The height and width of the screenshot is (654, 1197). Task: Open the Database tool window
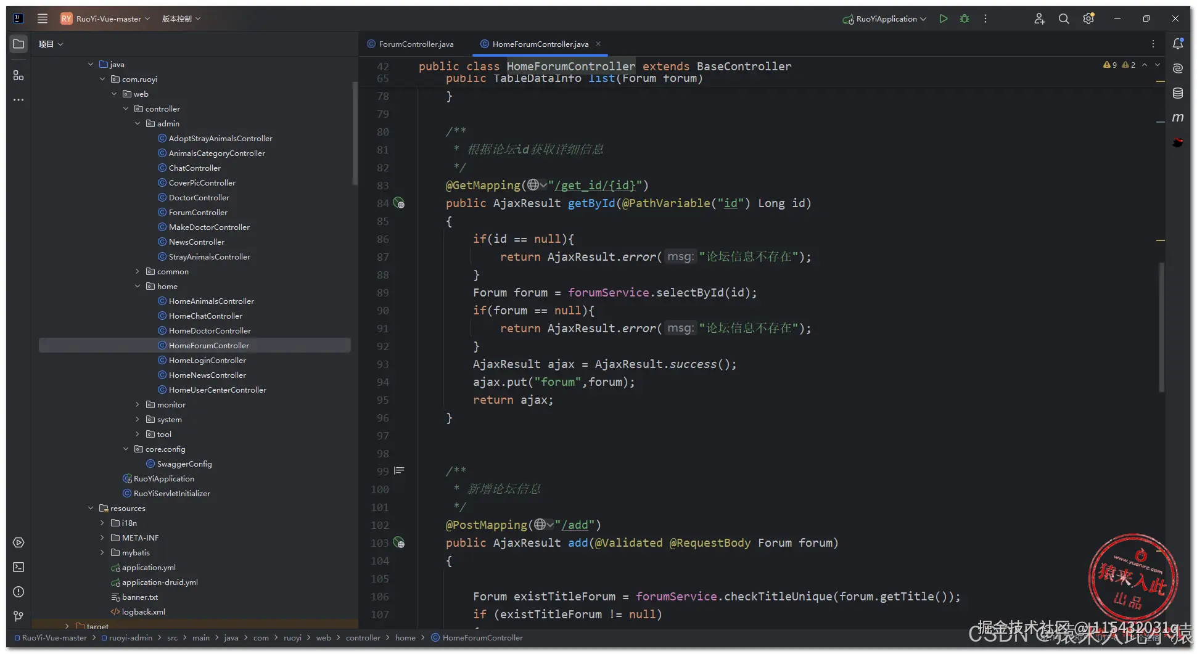[x=1178, y=93]
